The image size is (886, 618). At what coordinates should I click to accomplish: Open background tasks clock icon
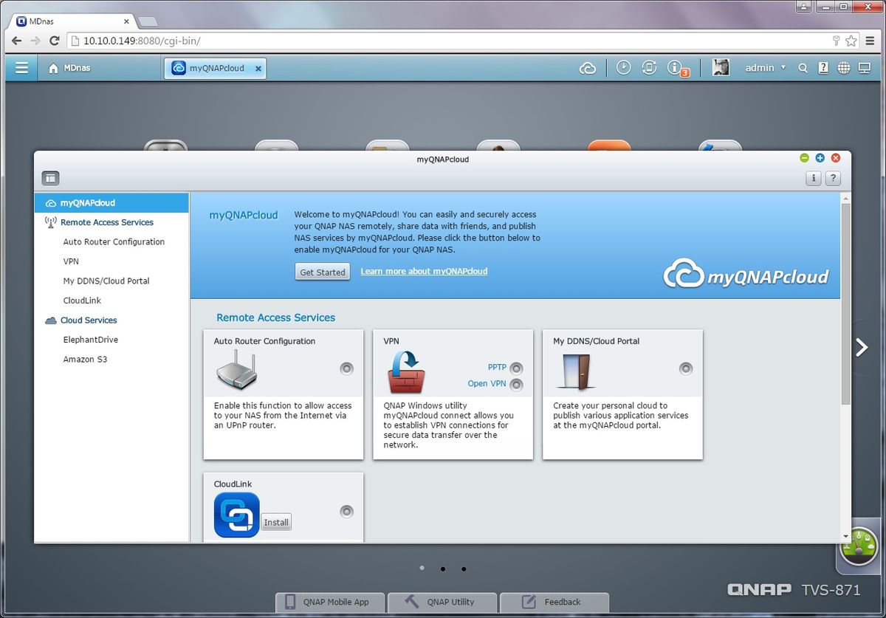(x=624, y=68)
